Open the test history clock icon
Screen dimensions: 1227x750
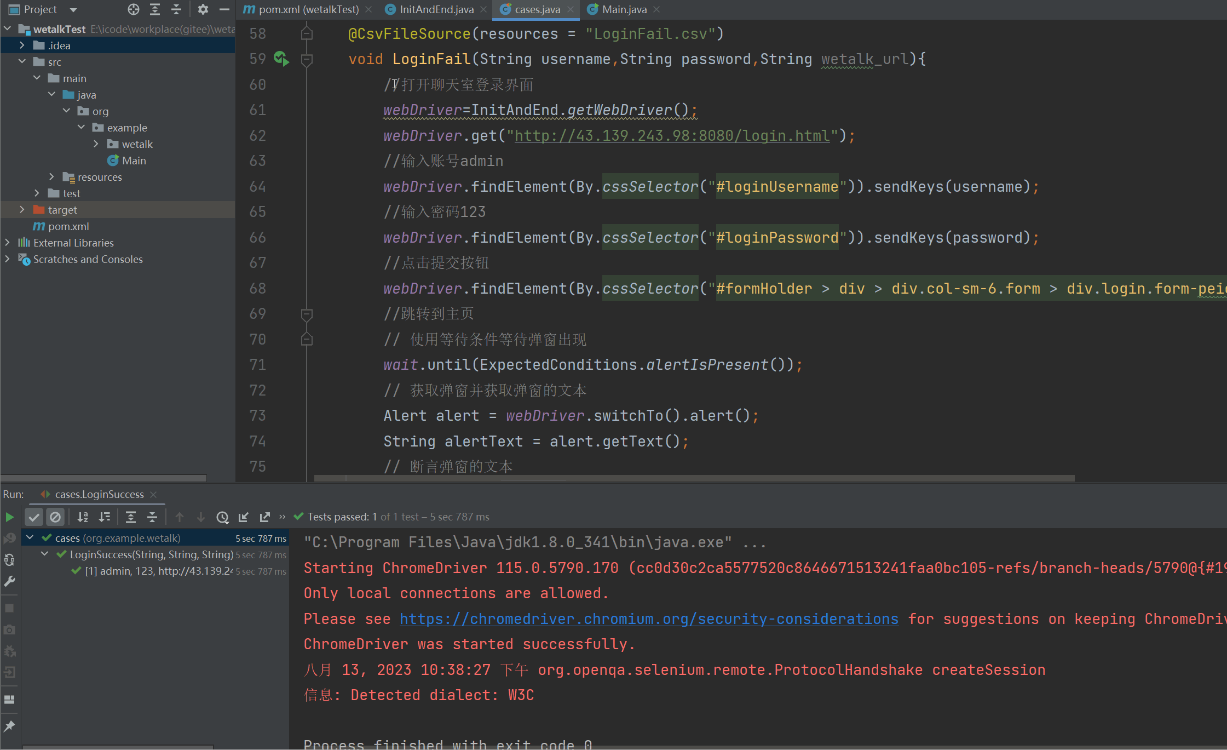222,517
